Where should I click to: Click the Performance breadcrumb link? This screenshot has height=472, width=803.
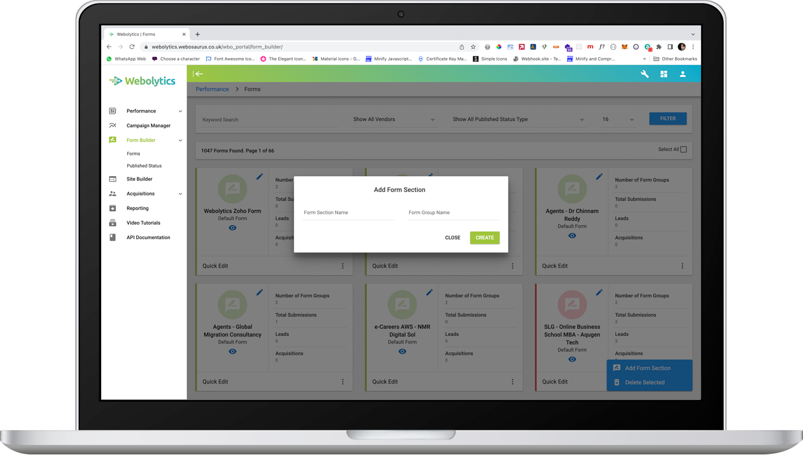click(212, 89)
